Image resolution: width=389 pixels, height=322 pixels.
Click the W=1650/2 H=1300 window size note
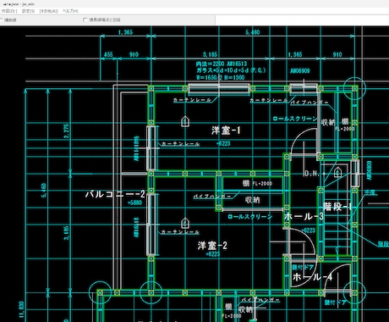(x=221, y=77)
